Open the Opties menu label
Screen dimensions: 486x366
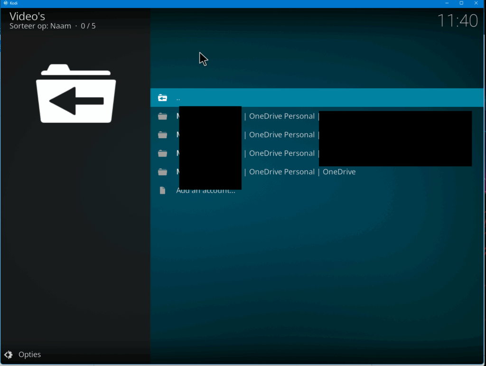point(29,355)
